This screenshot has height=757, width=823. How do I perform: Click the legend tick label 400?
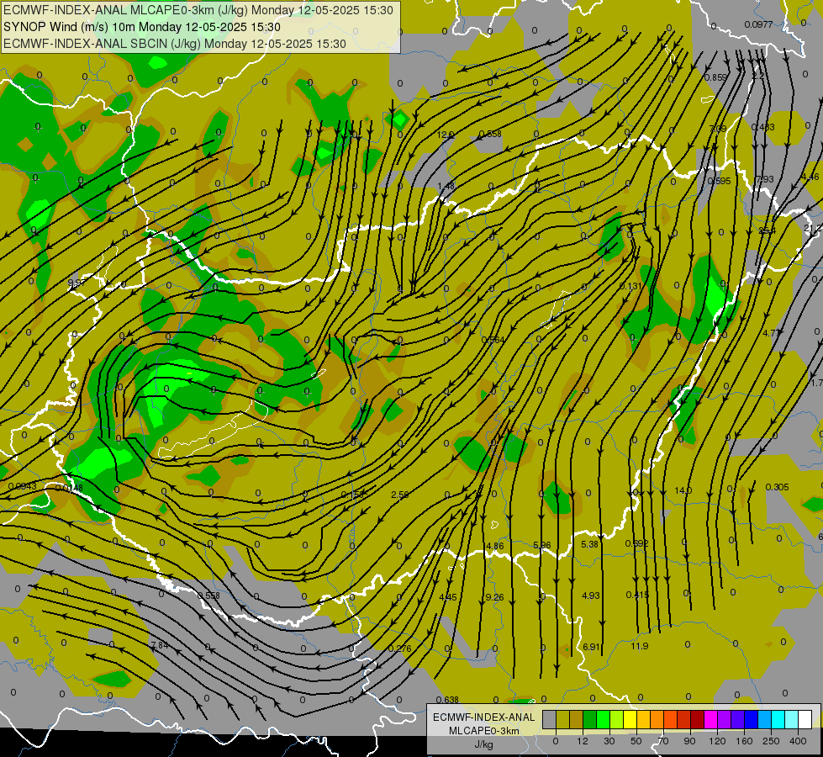(x=798, y=741)
